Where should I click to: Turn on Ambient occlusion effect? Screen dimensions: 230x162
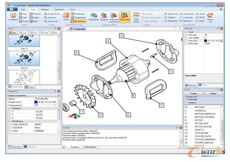tap(114, 15)
